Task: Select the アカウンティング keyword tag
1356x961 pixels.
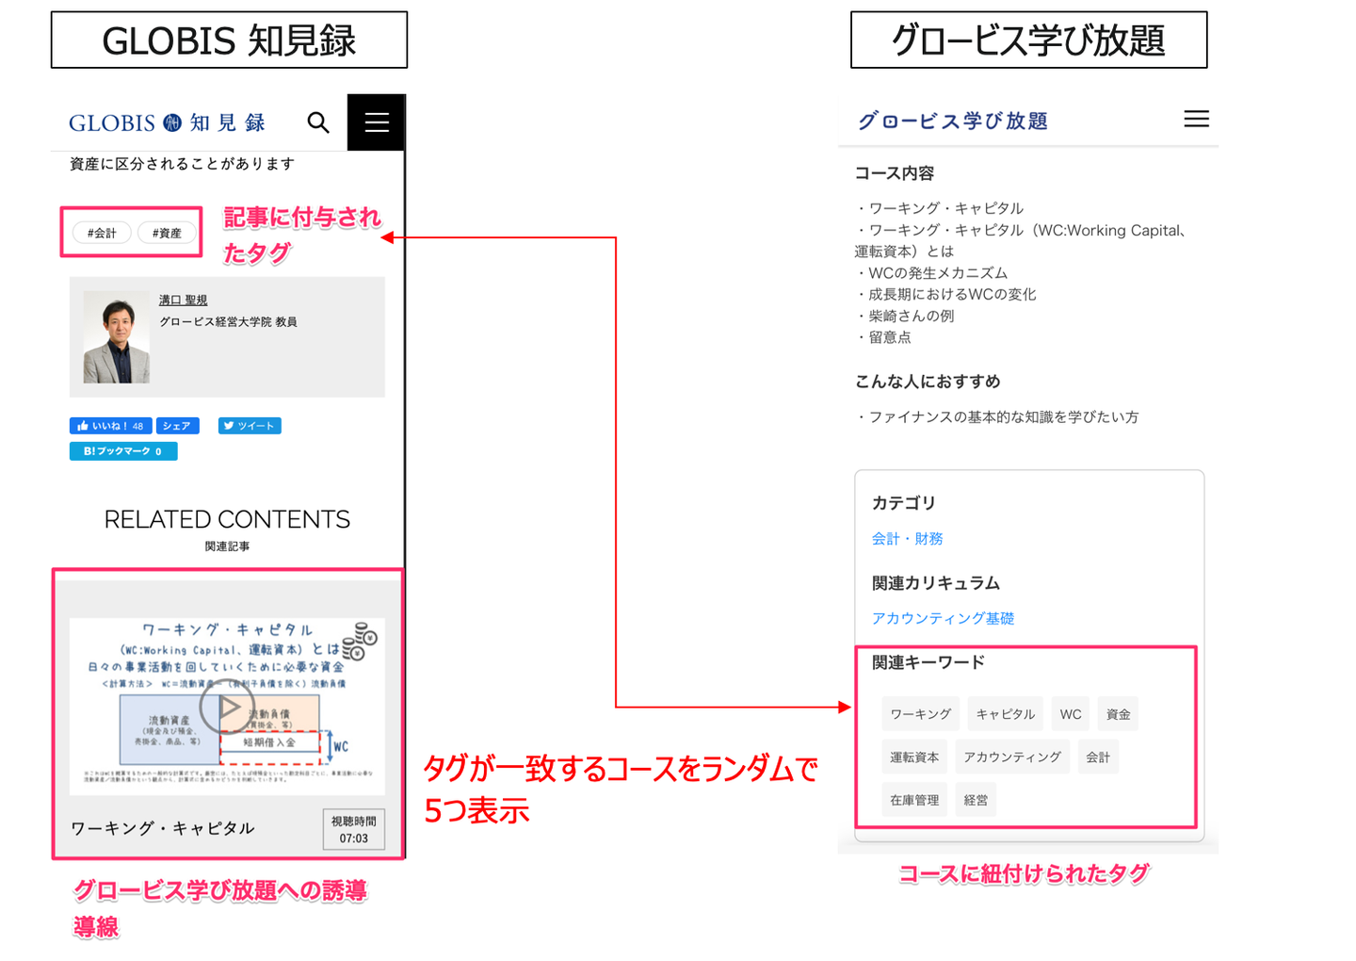Action: pos(1012,757)
